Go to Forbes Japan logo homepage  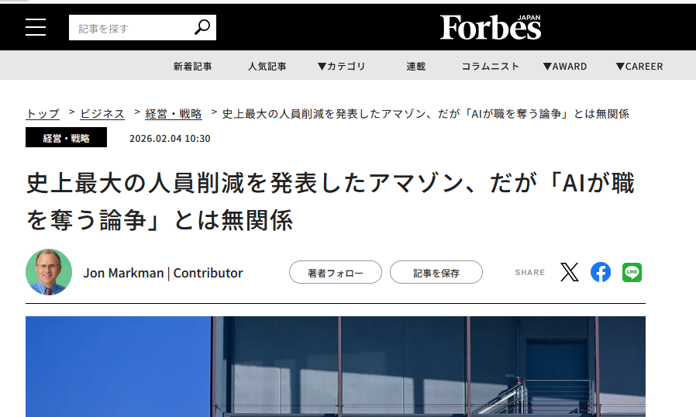point(491,27)
